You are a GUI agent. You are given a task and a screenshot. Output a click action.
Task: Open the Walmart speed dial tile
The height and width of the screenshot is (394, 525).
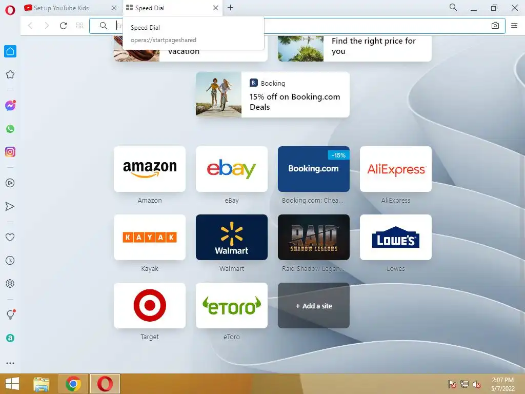pyautogui.click(x=232, y=237)
